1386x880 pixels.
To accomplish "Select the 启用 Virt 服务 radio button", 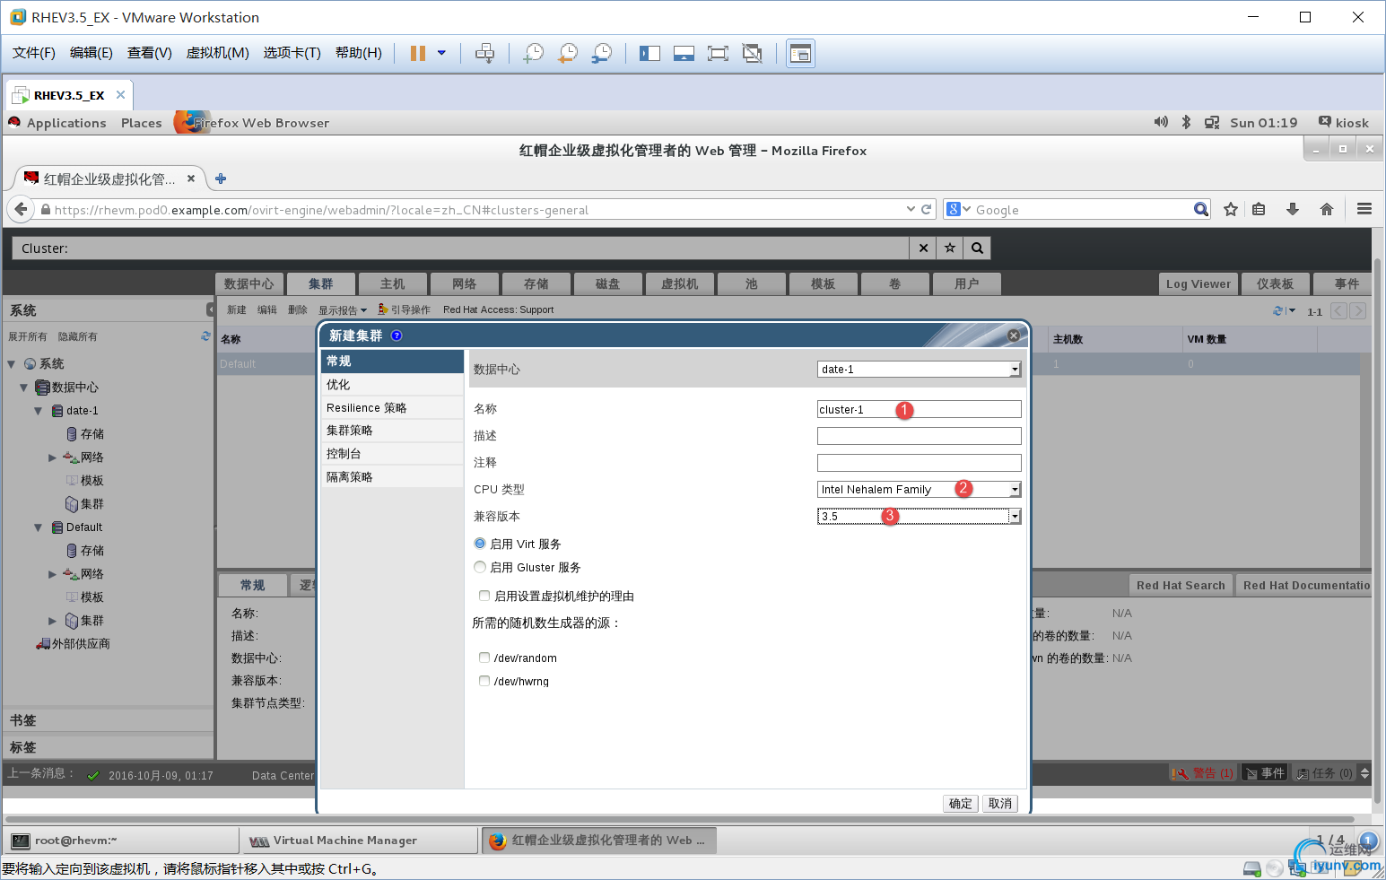I will pyautogui.click(x=480, y=544).
